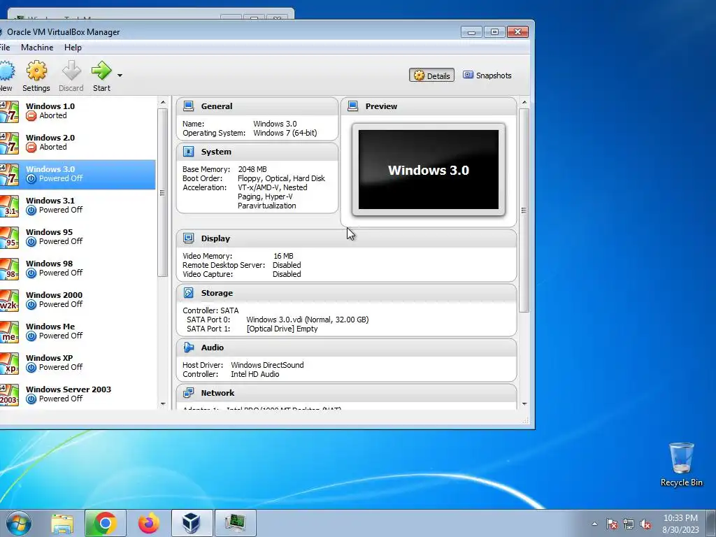This screenshot has height=537, width=716.
Task: Click the Network section icon
Action: (x=188, y=393)
